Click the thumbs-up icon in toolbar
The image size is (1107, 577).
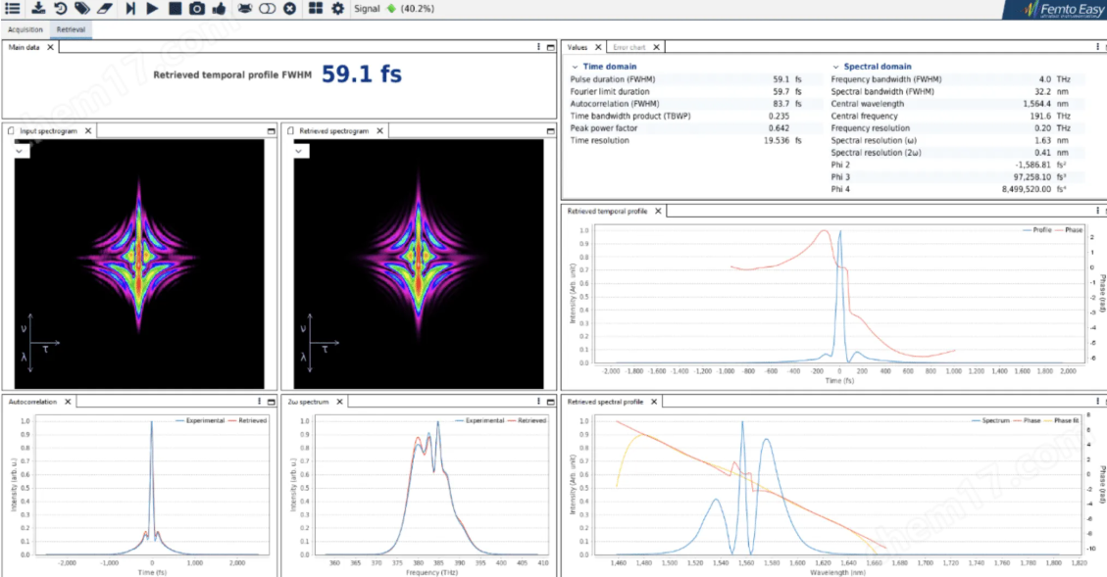(x=219, y=9)
